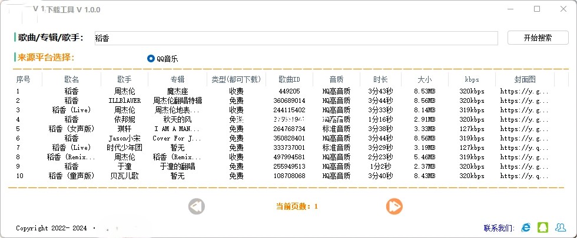Select singer 贝瓦儿歌
The height and width of the screenshot is (238, 577).
click(124, 176)
